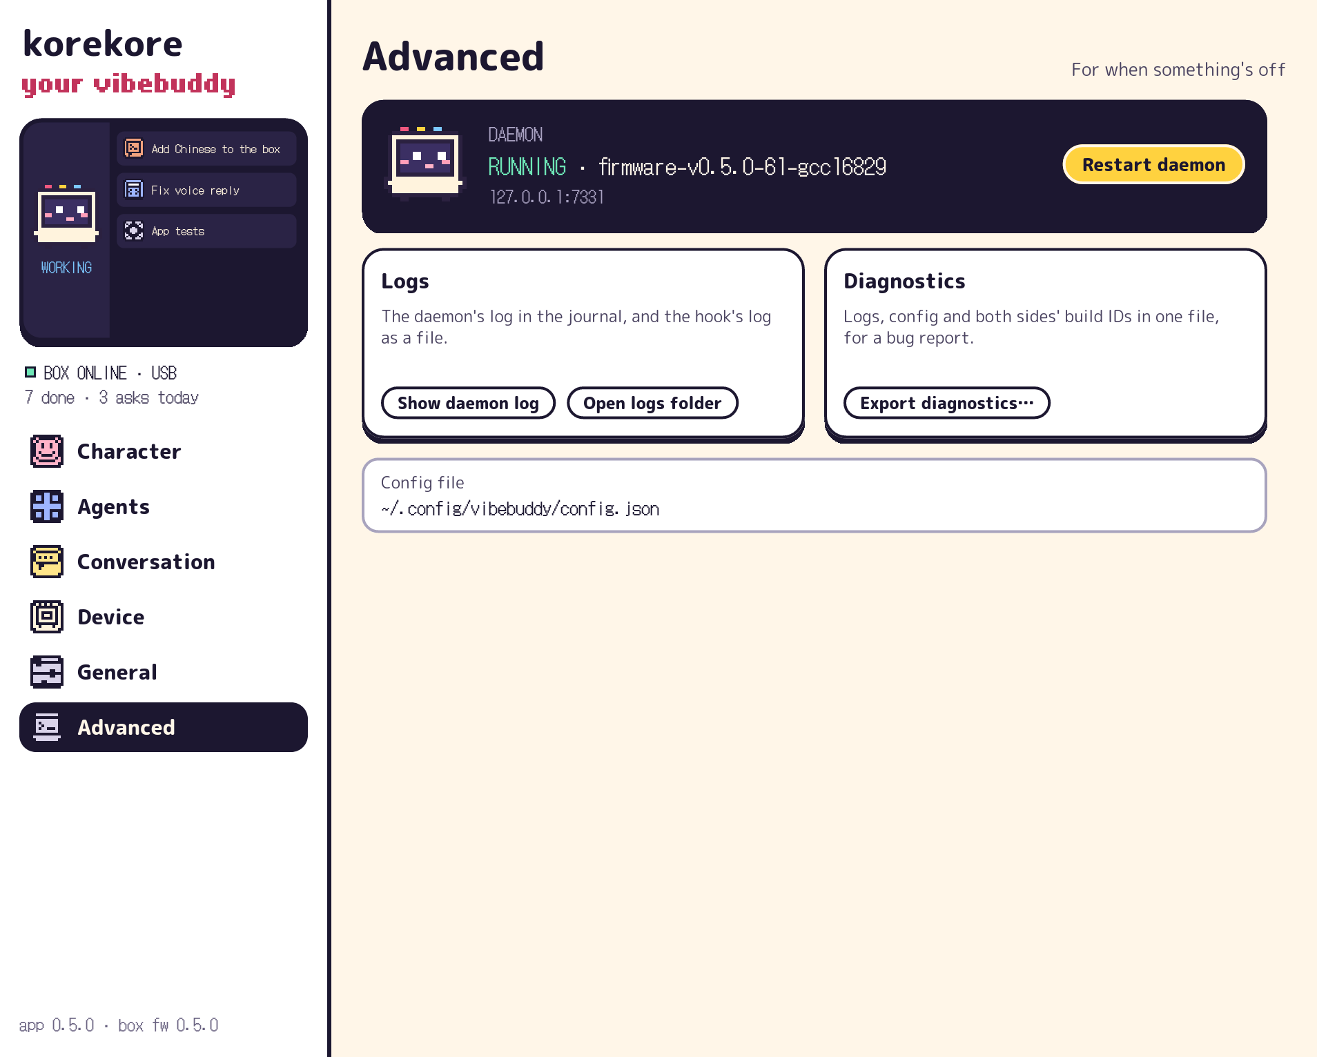Viewport: 1317px width, 1057px height.
Task: Click the WORKING status label
Action: click(x=66, y=268)
